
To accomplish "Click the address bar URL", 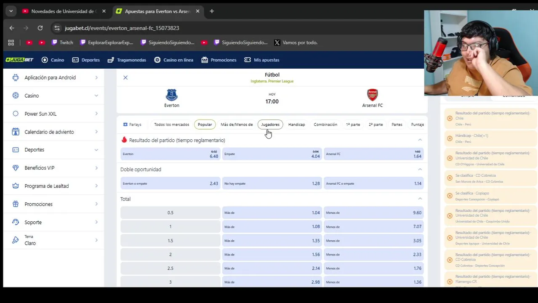I will (122, 28).
